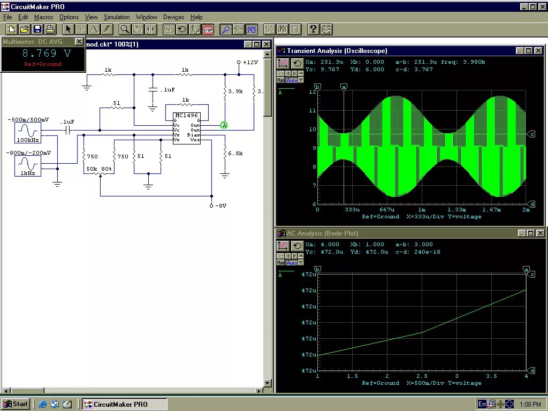Click the Print toolbar icon
The image size is (548, 411).
click(50, 29)
